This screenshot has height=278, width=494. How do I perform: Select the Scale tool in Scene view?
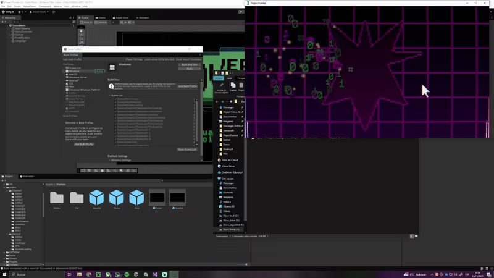[82, 43]
